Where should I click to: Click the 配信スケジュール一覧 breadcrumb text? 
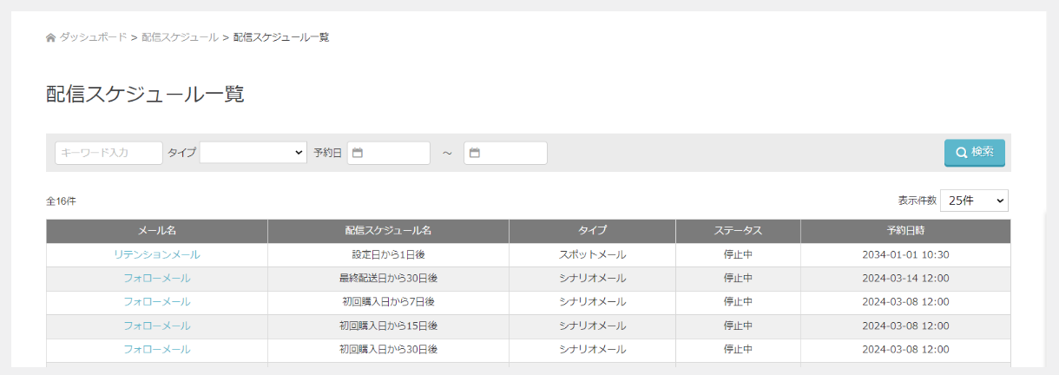click(281, 37)
